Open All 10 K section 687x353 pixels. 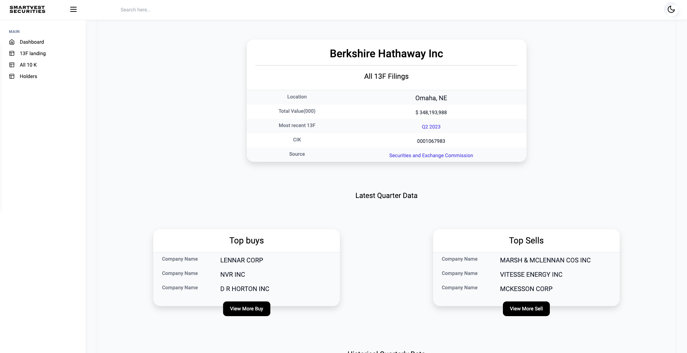[x=28, y=65]
